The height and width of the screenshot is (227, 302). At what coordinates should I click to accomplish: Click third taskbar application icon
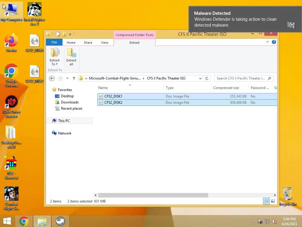tap(60, 221)
